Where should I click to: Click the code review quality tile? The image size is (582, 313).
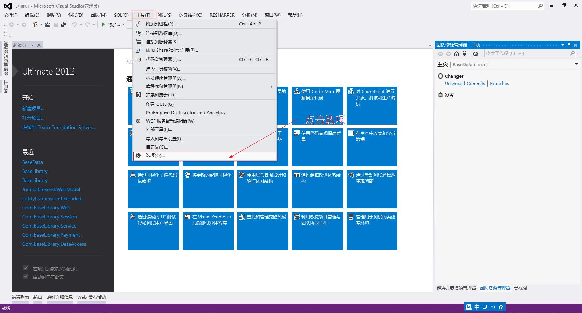[x=317, y=147]
